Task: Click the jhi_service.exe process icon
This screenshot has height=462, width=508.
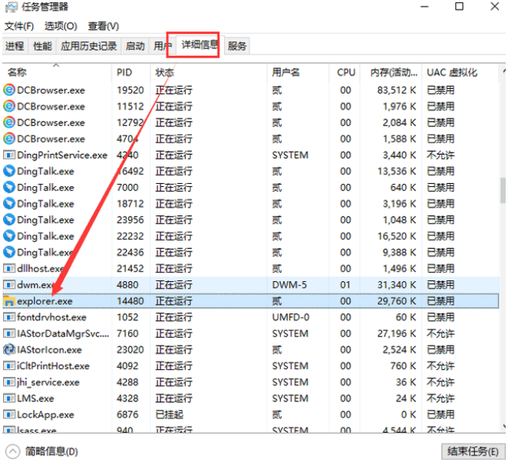Action: point(9,382)
